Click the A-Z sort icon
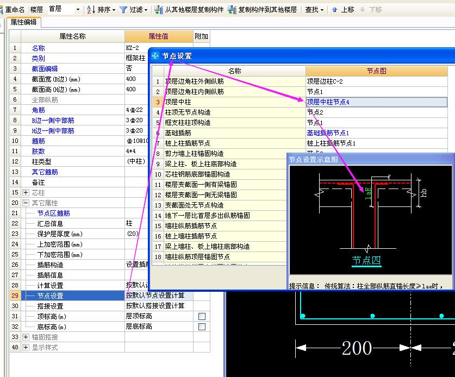Screen dimensions: 455x377 coord(91,10)
